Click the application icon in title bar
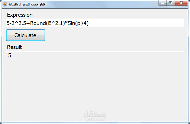Screen dimensions: 190x124 (4, 4)
